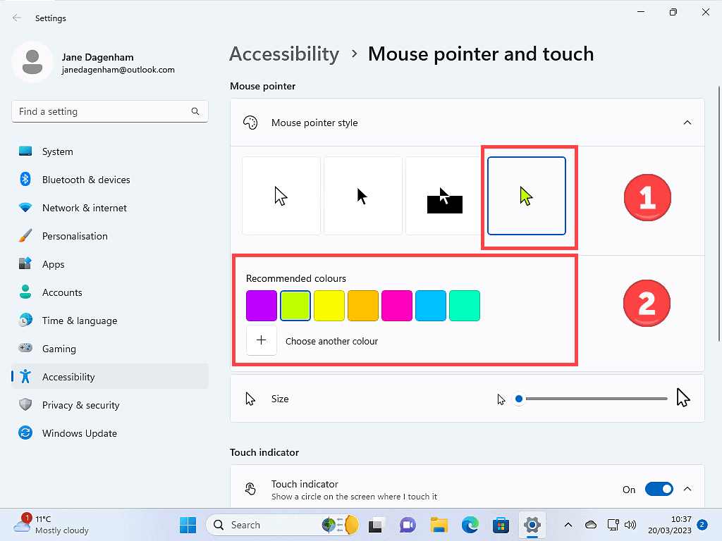Select the white mouse pointer style
This screenshot has width=722, height=541.
click(281, 196)
